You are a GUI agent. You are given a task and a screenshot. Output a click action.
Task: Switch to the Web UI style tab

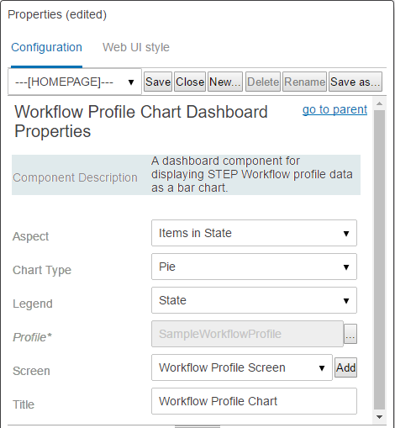[x=136, y=47]
